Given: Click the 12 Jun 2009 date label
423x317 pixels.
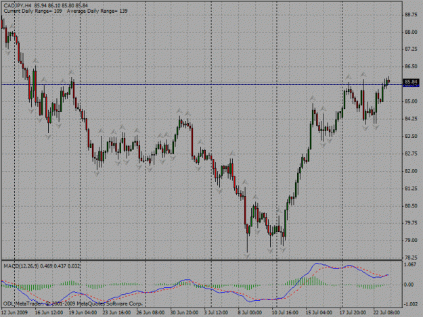Looking at the screenshot, I should pos(15,312).
